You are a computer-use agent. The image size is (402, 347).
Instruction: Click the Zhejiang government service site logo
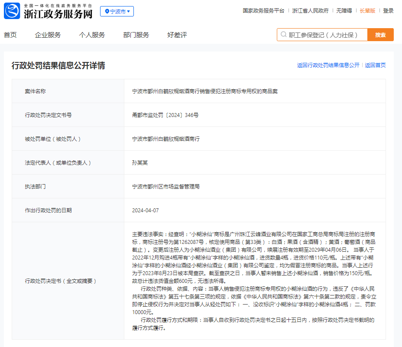point(12,11)
